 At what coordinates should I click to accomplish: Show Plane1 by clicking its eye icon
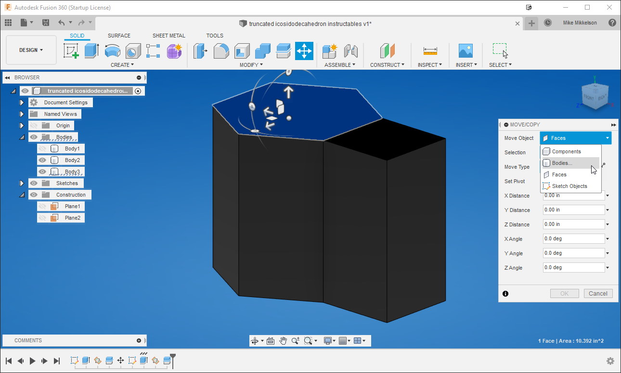coord(42,206)
